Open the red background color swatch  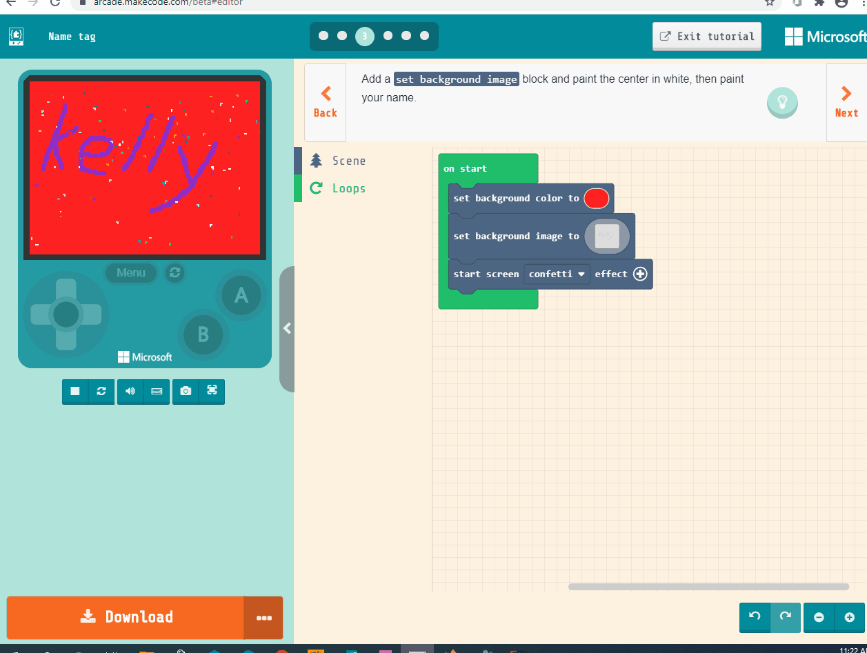pyautogui.click(x=597, y=199)
